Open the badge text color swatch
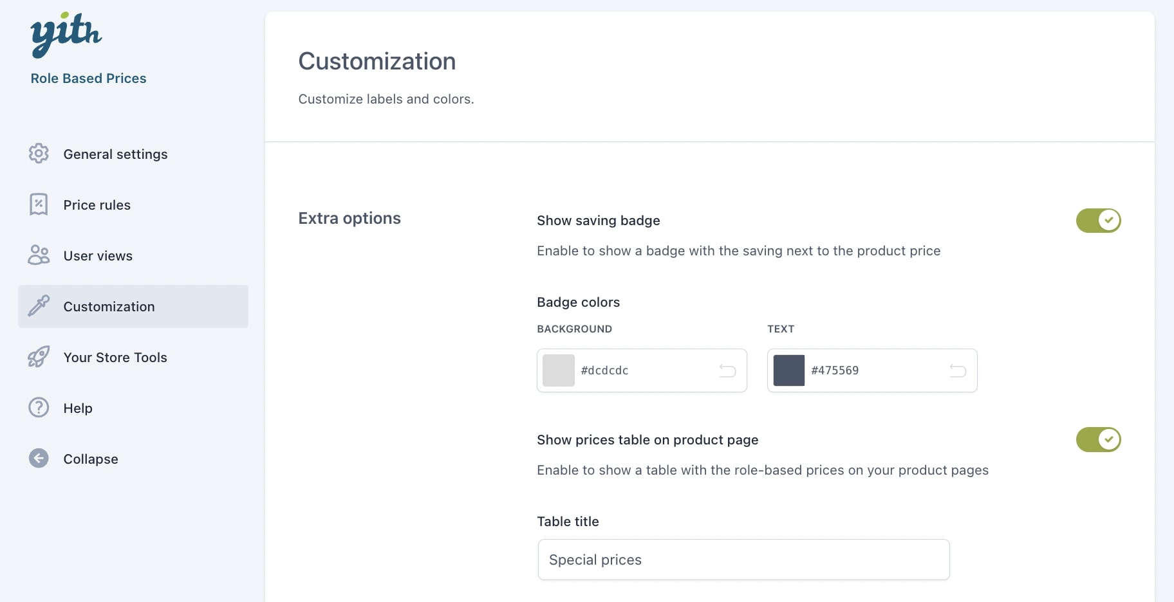 pos(789,370)
